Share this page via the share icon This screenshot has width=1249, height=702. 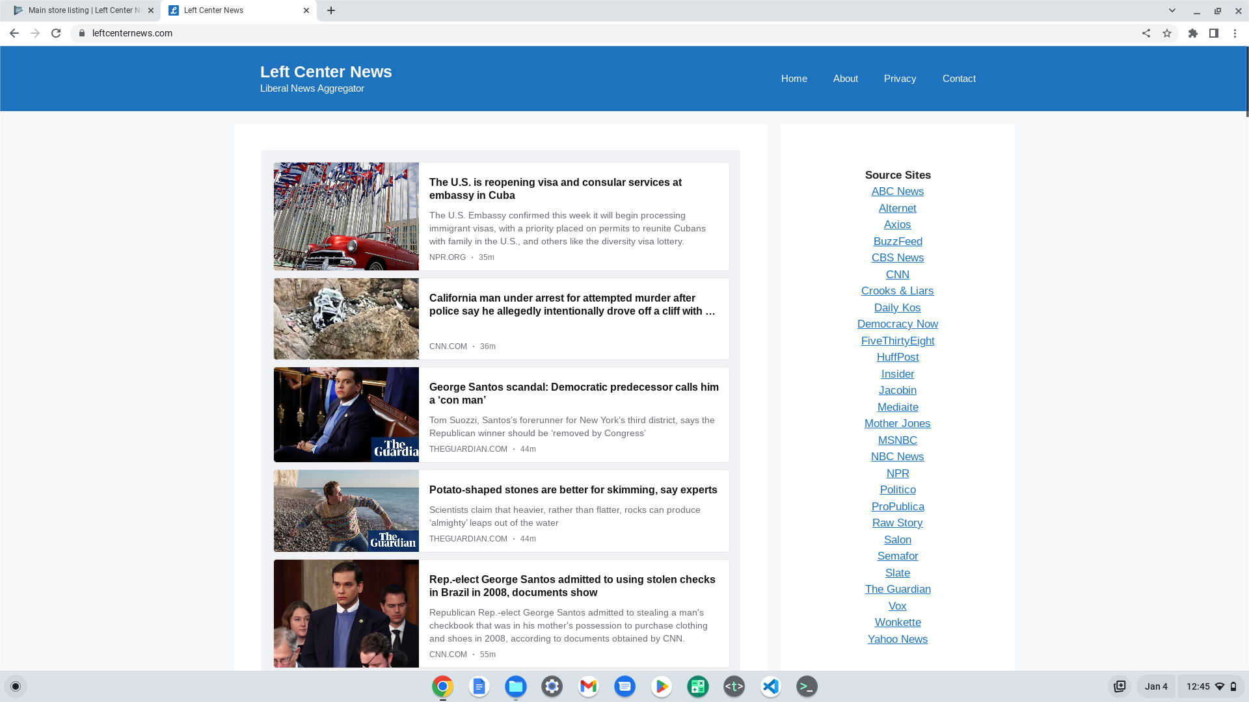[x=1146, y=33]
